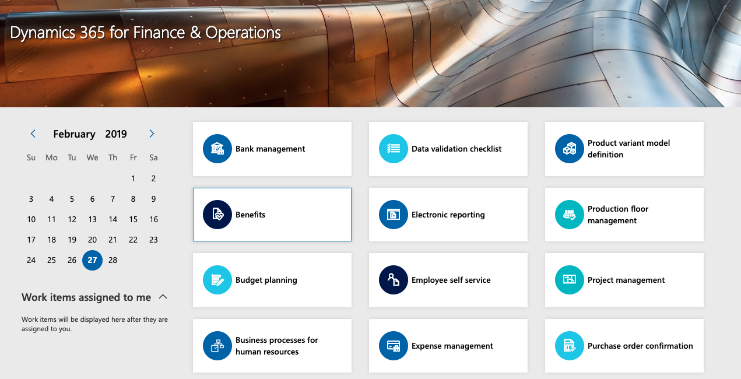Click Dynamics 365 for Finance & Operations title
The width and height of the screenshot is (741, 379).
(146, 33)
